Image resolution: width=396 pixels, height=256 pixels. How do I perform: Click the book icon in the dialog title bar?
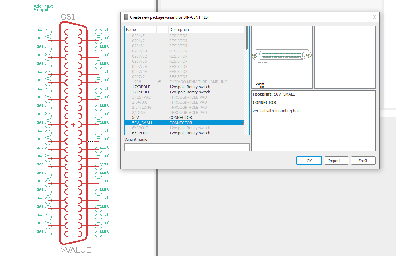(126, 17)
